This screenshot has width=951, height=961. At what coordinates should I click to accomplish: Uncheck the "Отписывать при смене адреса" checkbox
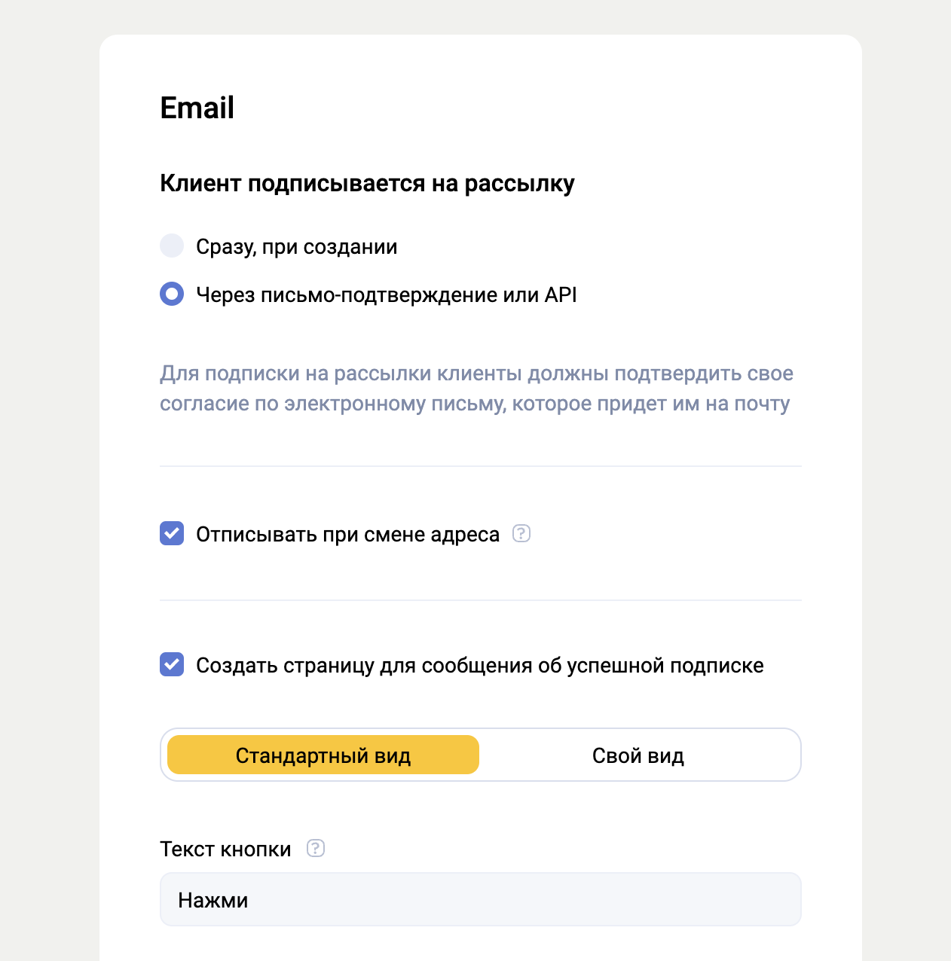tap(172, 534)
